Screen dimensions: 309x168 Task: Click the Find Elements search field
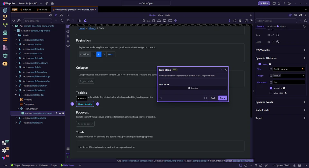point(38,21)
